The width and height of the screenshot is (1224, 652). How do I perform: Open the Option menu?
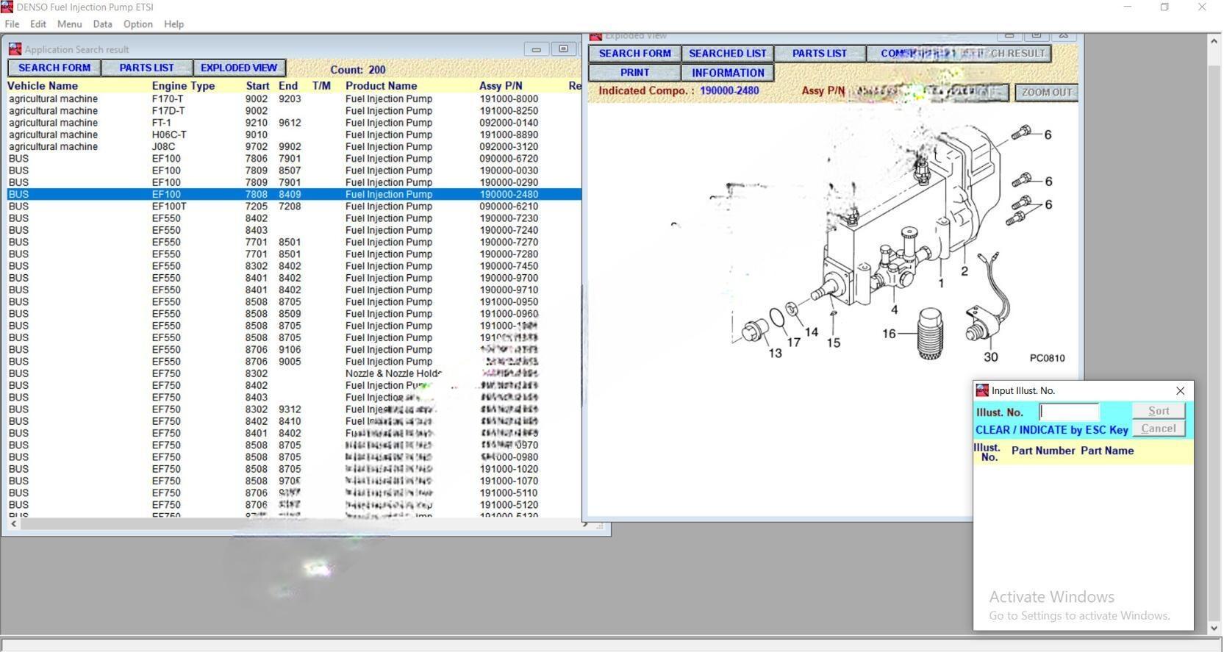point(137,24)
